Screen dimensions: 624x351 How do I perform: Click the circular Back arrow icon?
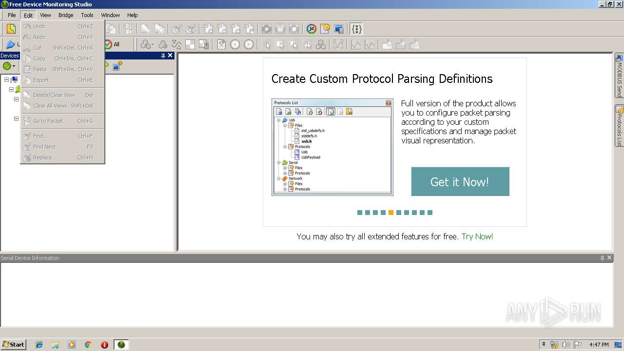pos(235,44)
